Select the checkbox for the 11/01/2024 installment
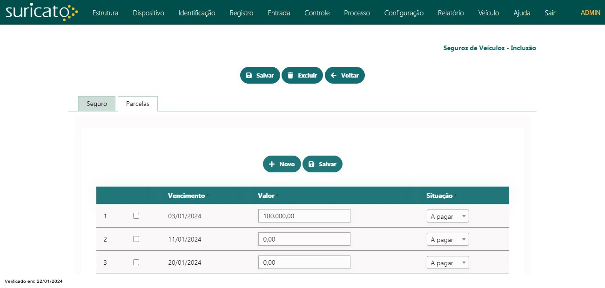This screenshot has height=288, width=605. 136,239
